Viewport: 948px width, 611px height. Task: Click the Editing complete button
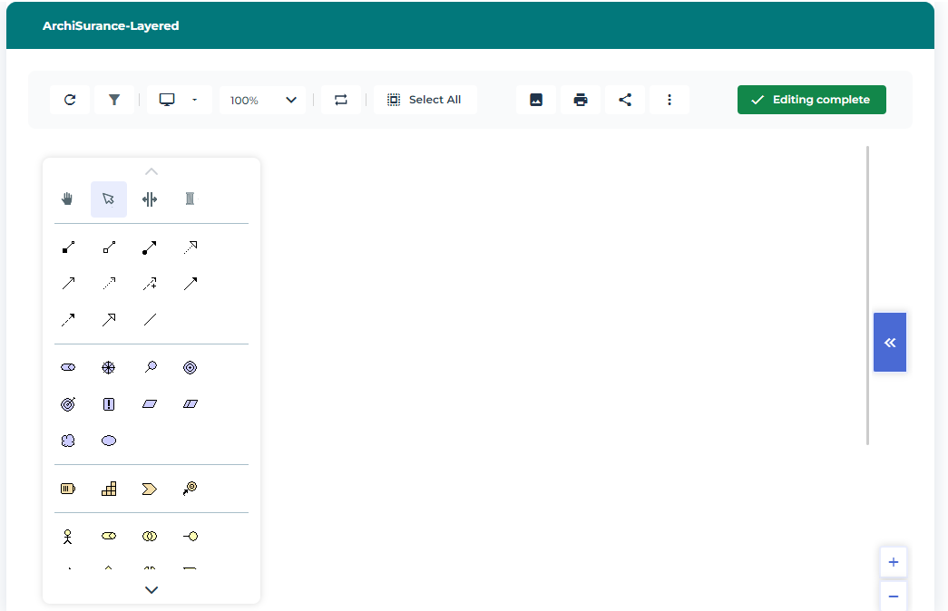tap(811, 100)
